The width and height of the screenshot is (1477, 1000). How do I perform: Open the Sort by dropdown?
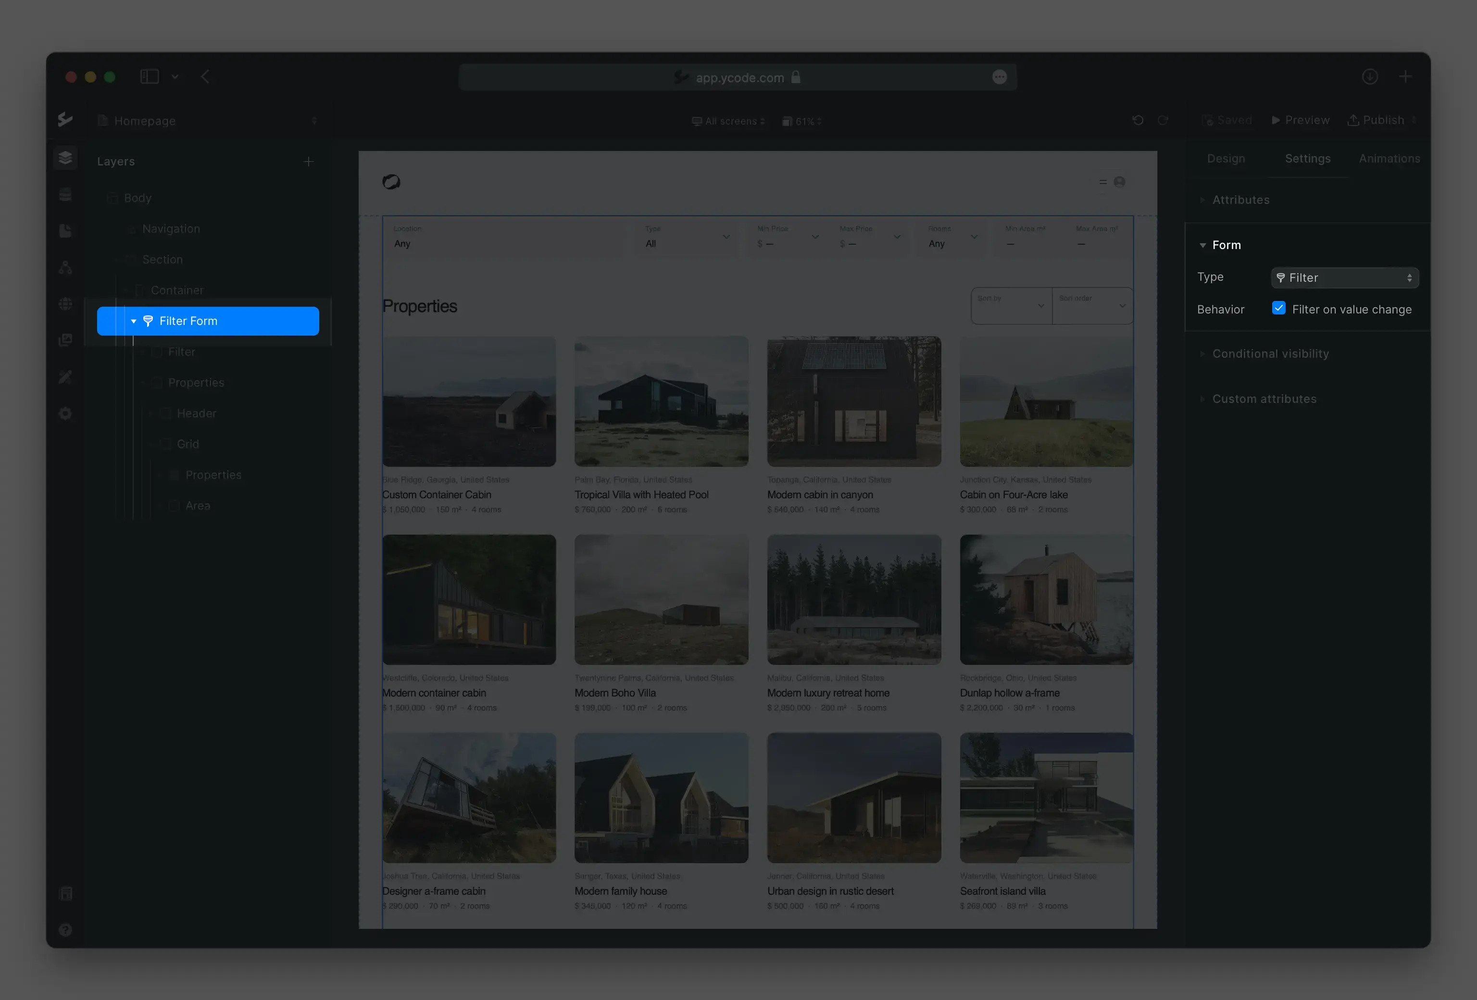1011,306
